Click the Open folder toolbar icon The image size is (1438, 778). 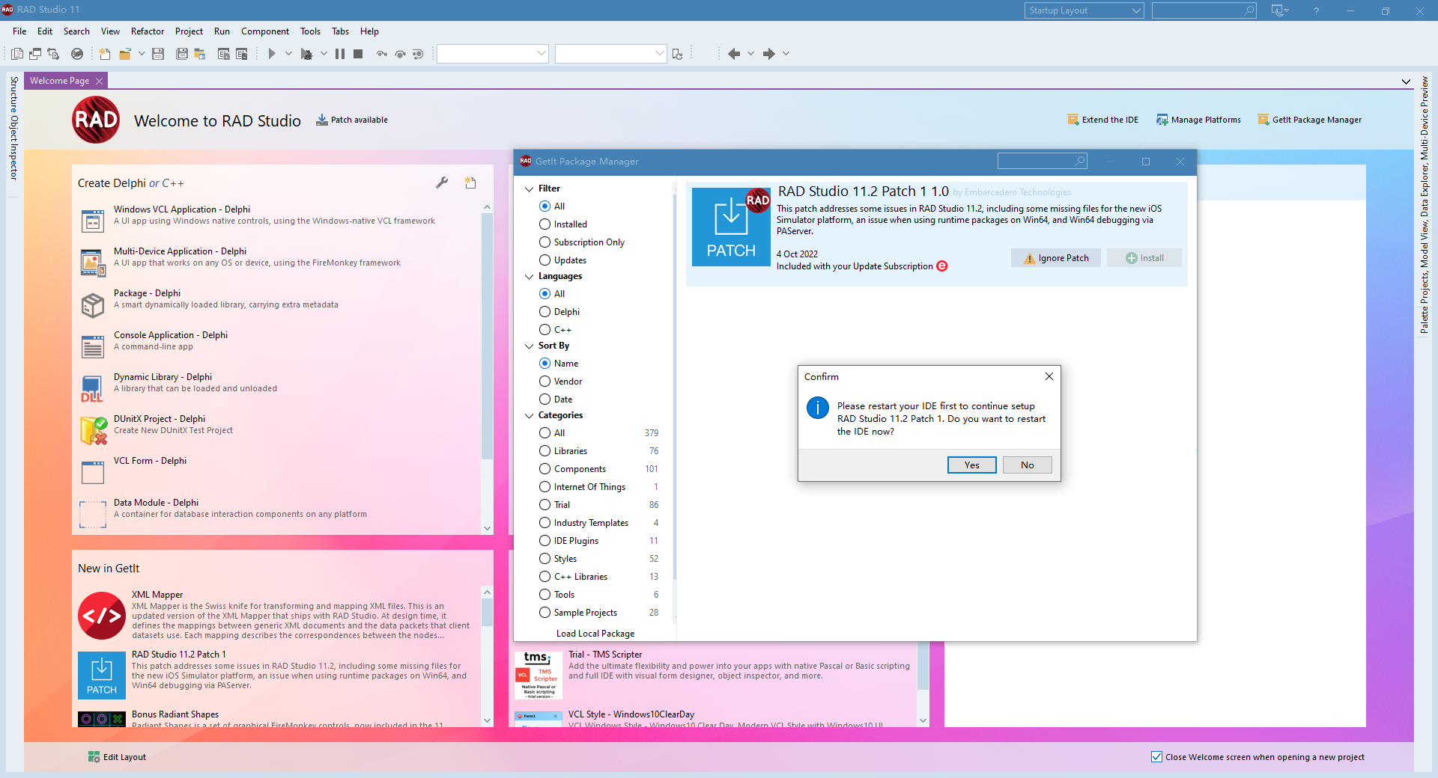tap(125, 54)
